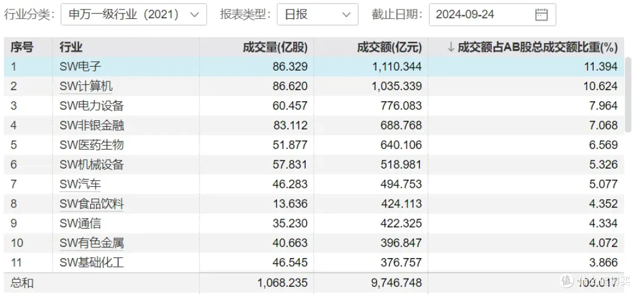Image resolution: width=636 pixels, height=294 pixels.
Task: Select the cell with value 3.866
Action: [x=604, y=263]
